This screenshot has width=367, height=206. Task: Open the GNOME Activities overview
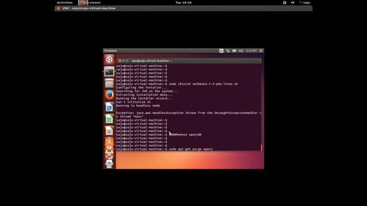[x=65, y=2]
